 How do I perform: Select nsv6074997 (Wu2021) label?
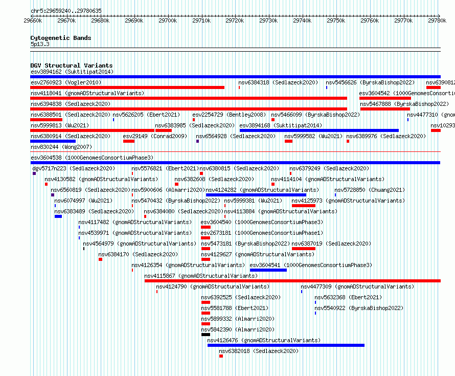(x=83, y=201)
